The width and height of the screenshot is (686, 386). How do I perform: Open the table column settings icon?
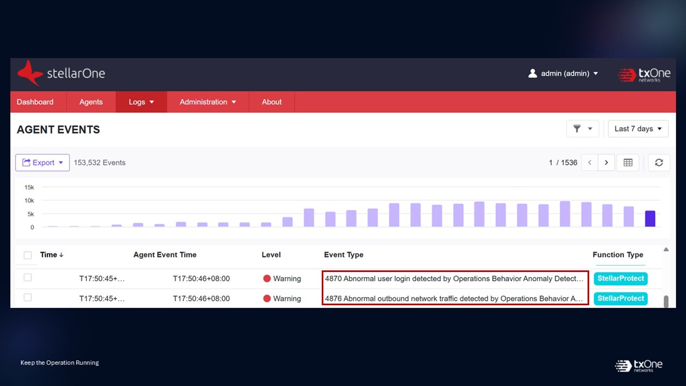(628, 163)
